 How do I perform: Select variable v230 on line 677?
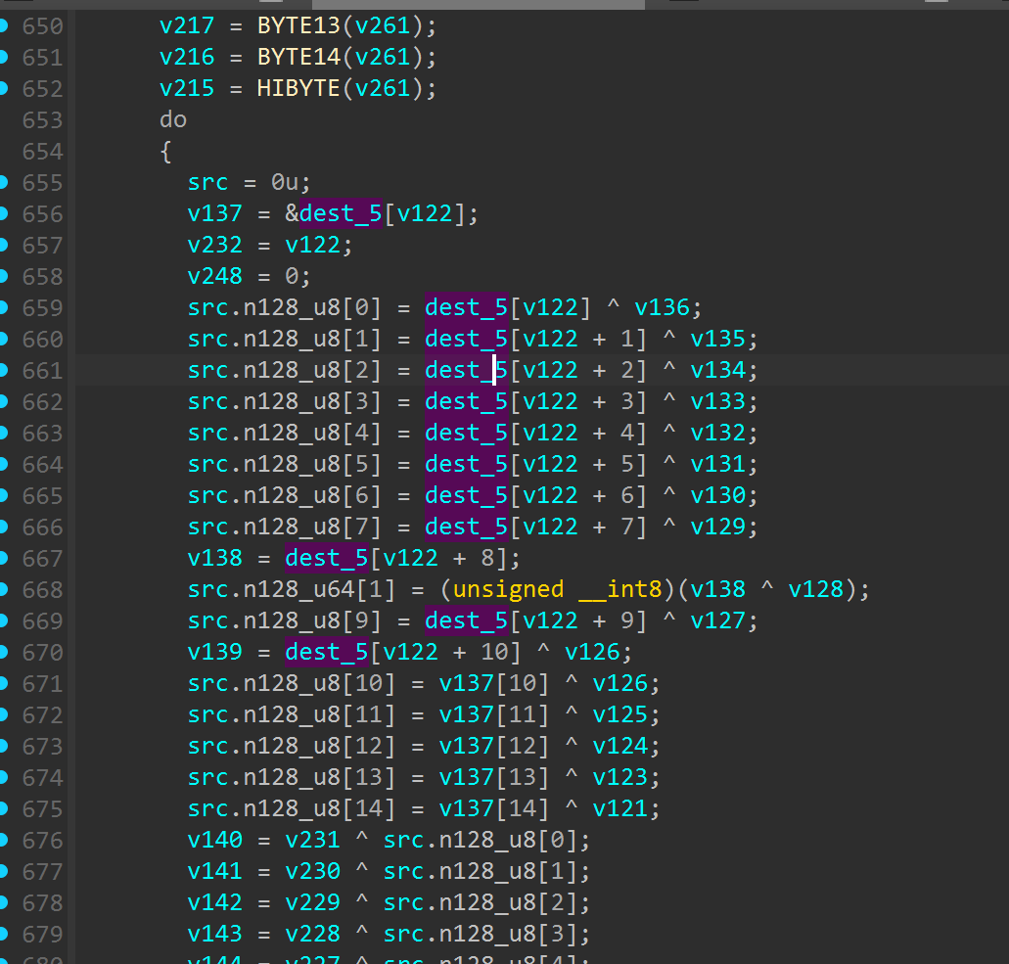click(x=313, y=871)
